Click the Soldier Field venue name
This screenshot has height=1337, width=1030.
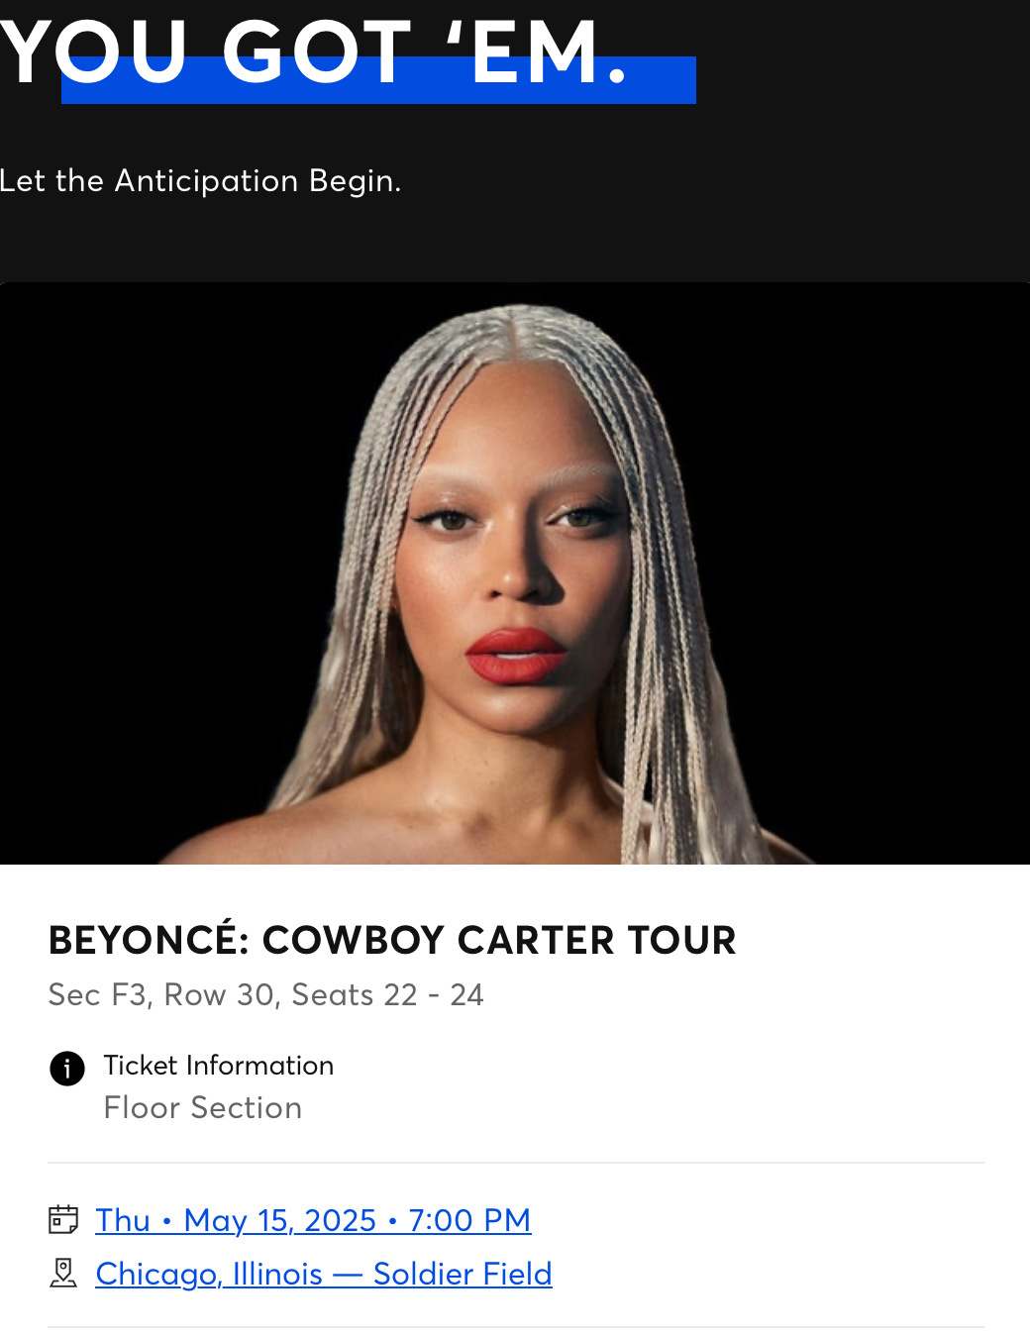coord(463,1274)
